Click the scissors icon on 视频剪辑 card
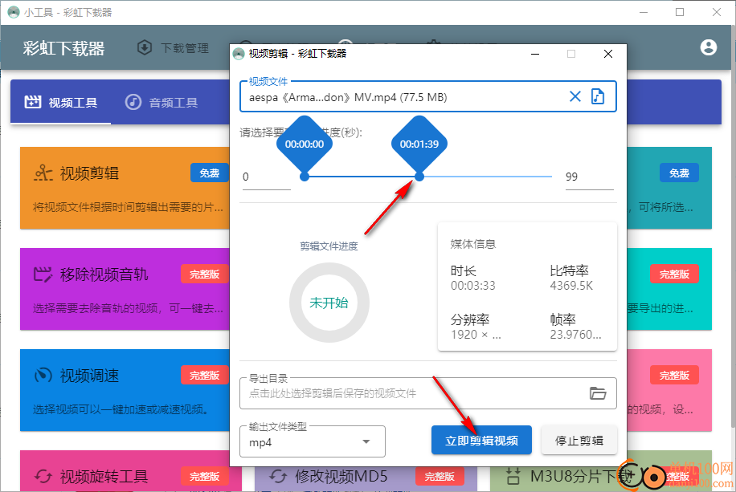736x492 pixels. 43,173
